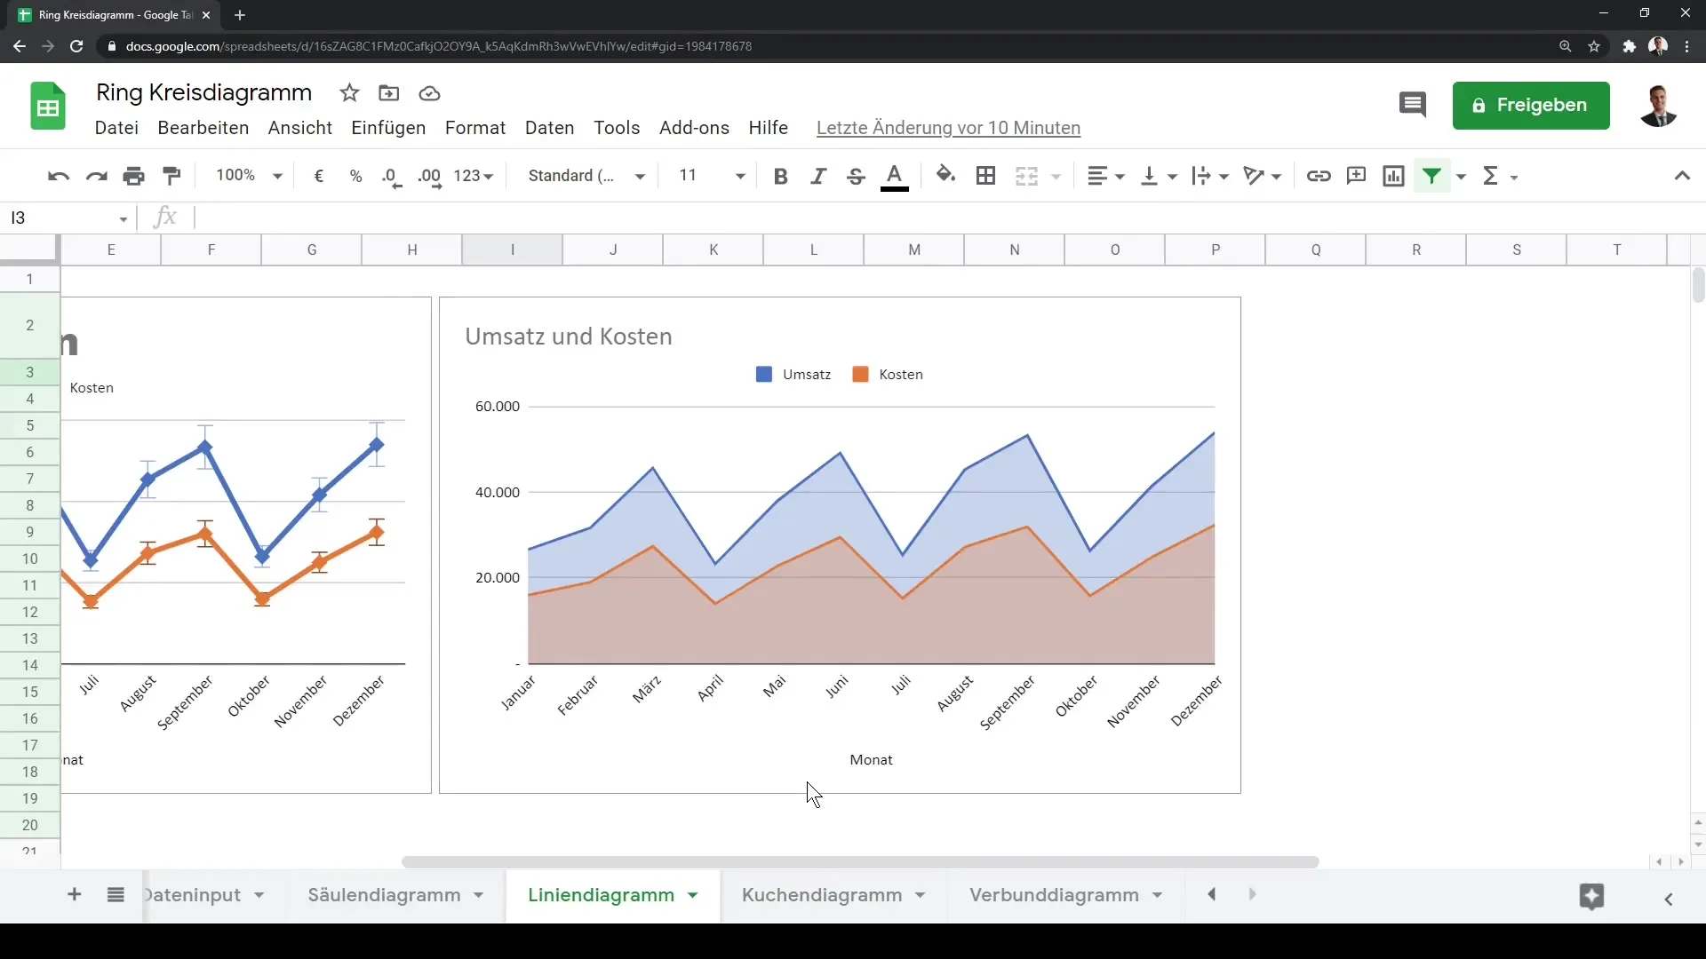The image size is (1706, 959).
Task: Toggle strikethrough formatting
Action: click(856, 176)
